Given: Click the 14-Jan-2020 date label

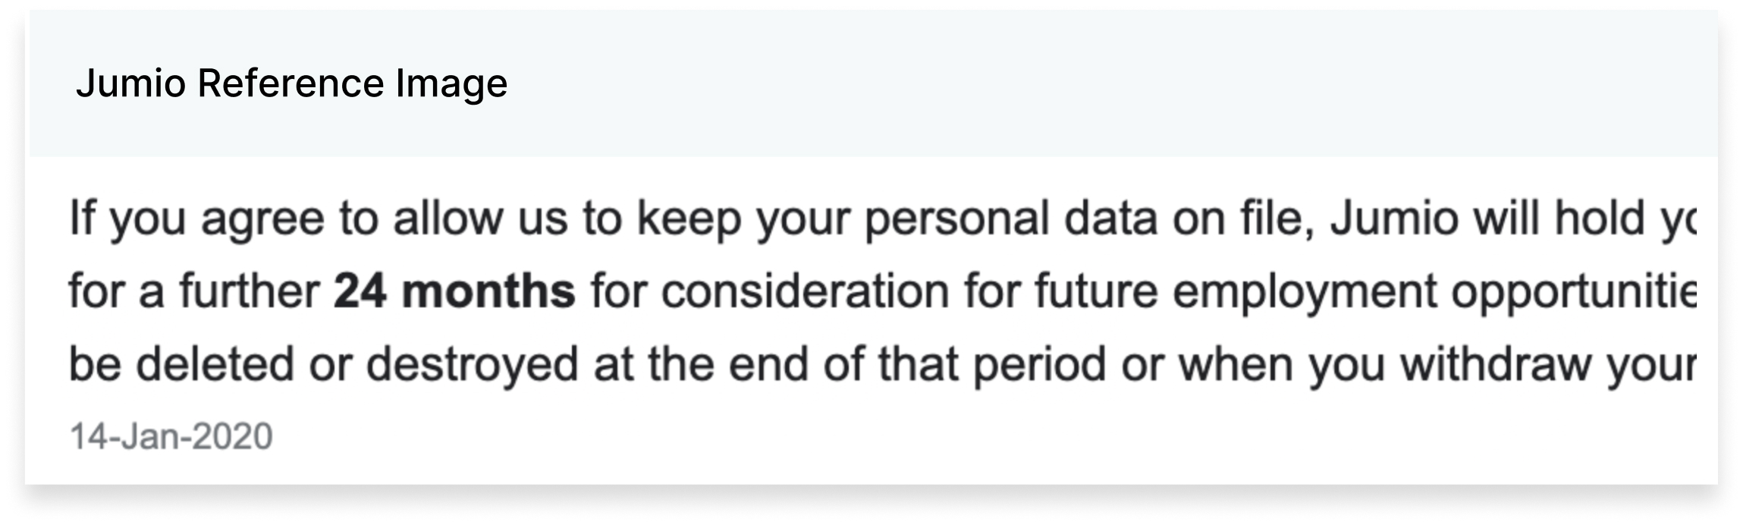Looking at the screenshot, I should coord(171,436).
